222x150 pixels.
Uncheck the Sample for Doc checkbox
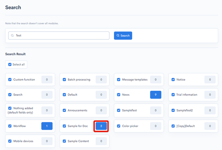click(64, 126)
